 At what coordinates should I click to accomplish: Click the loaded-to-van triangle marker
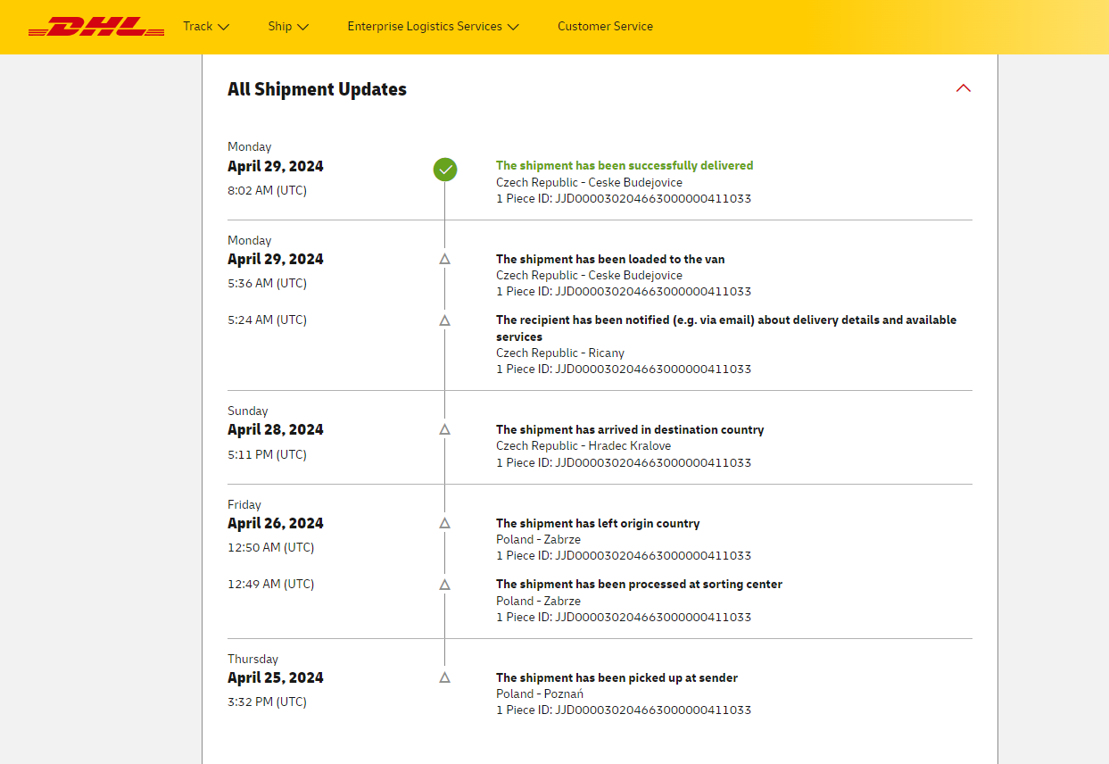click(445, 259)
